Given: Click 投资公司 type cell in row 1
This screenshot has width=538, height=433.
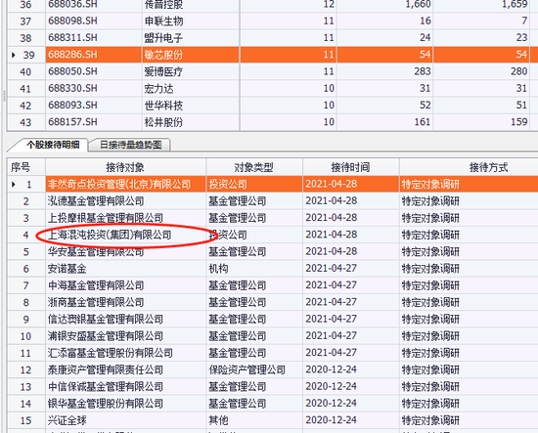Looking at the screenshot, I should tap(228, 184).
